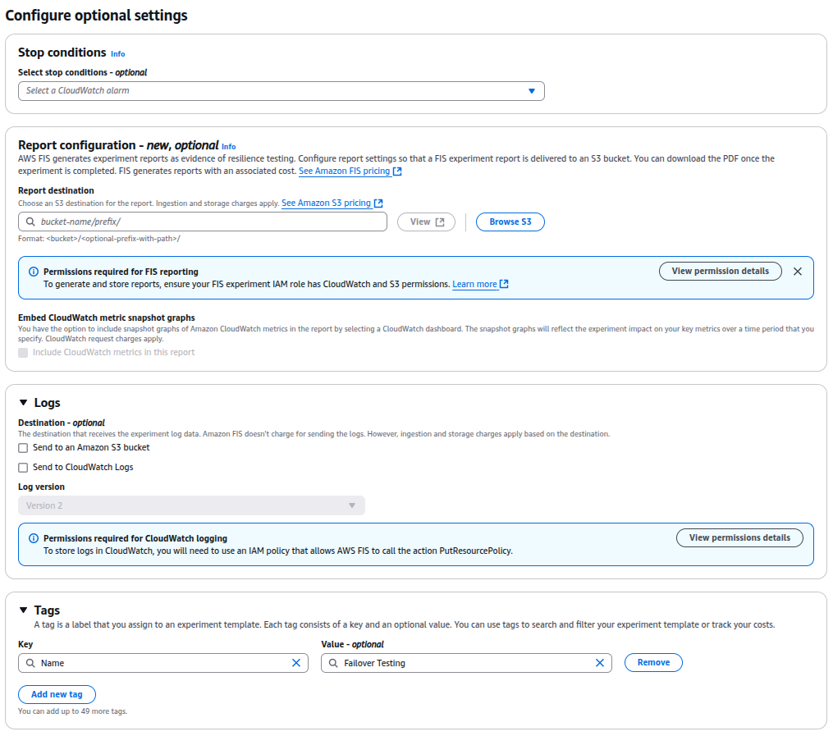Image resolution: width=833 pixels, height=736 pixels.
Task: Click external link icon after Learn more
Action: 504,284
